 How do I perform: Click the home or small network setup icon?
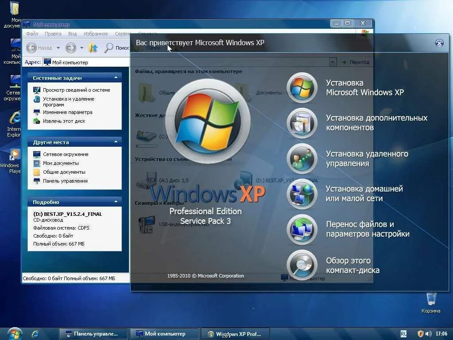point(302,194)
